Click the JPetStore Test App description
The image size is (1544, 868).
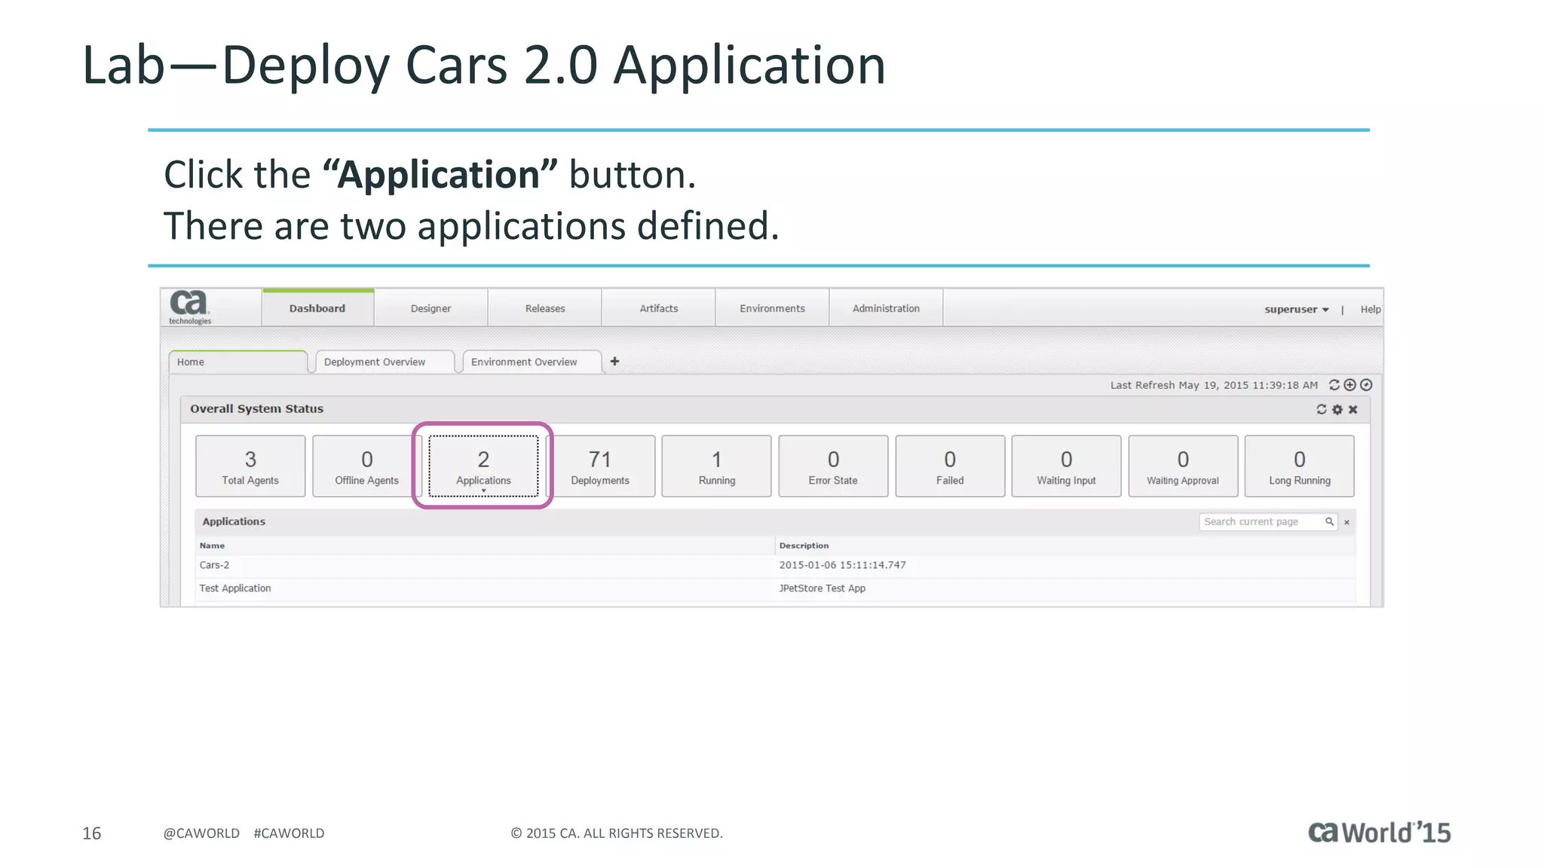[822, 588]
